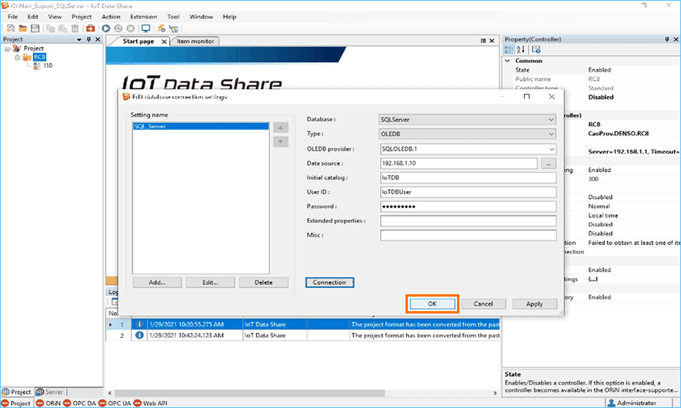
Task: Collapse the Common property category
Action: pyautogui.click(x=507, y=61)
